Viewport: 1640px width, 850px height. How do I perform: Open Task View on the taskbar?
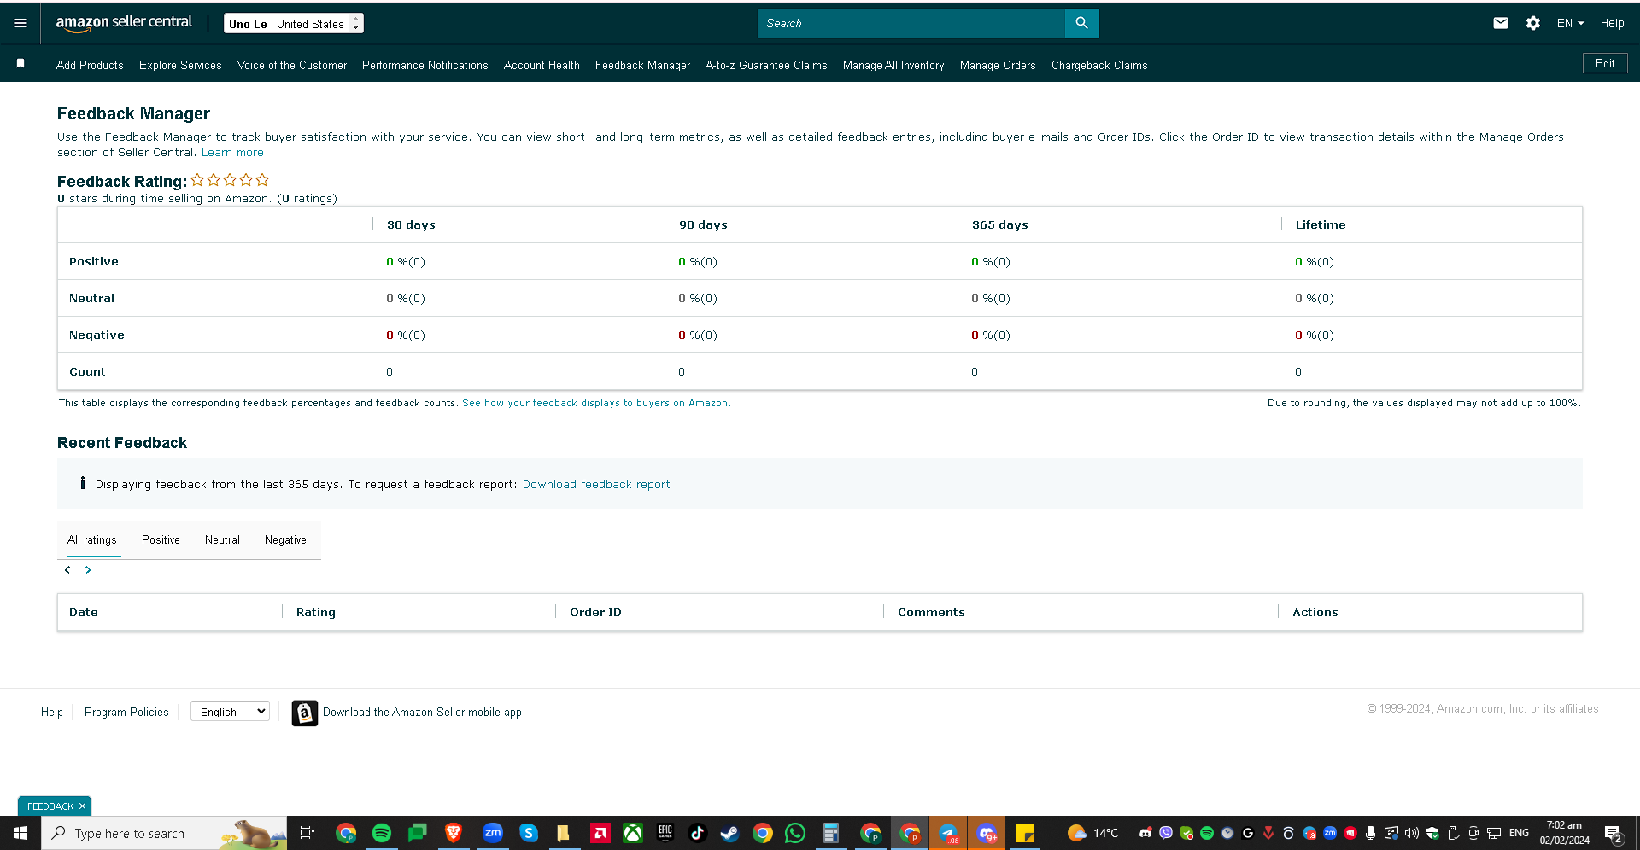[307, 833]
